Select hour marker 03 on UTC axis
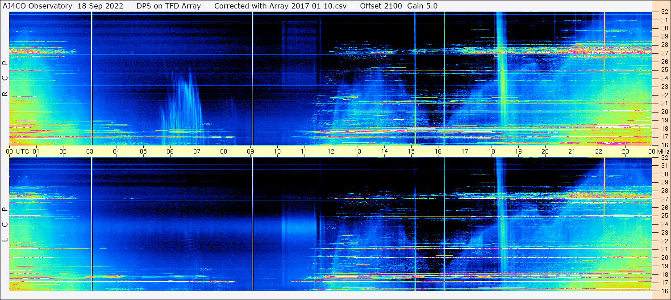 [x=90, y=151]
